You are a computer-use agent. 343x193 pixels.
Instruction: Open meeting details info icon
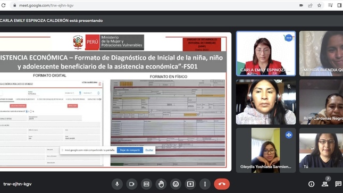(x=311, y=184)
